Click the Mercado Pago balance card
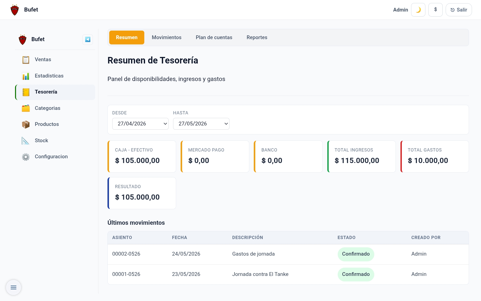Viewport: 481px width, 301px height. [x=215, y=157]
